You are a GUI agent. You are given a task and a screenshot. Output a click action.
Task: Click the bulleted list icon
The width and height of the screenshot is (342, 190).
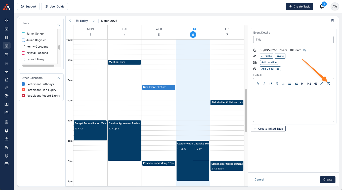tap(290, 84)
